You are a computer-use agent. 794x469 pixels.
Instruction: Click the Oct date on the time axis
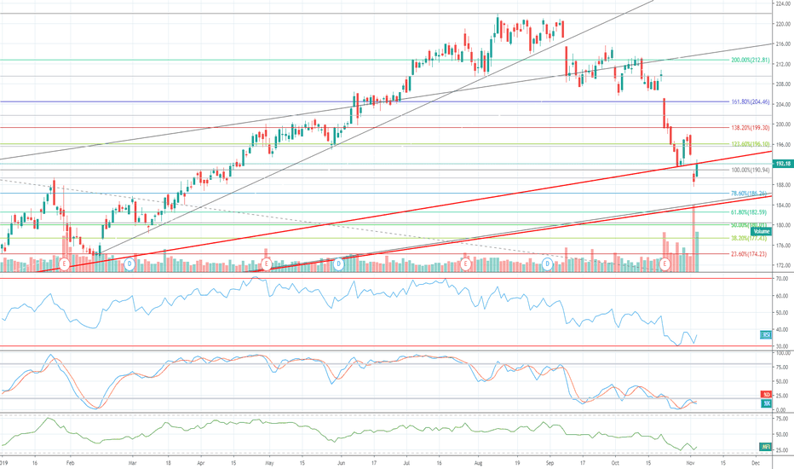[x=615, y=463]
